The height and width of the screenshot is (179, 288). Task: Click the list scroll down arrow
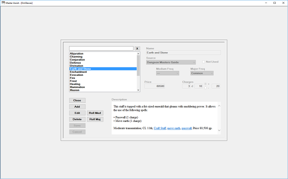click(138, 90)
